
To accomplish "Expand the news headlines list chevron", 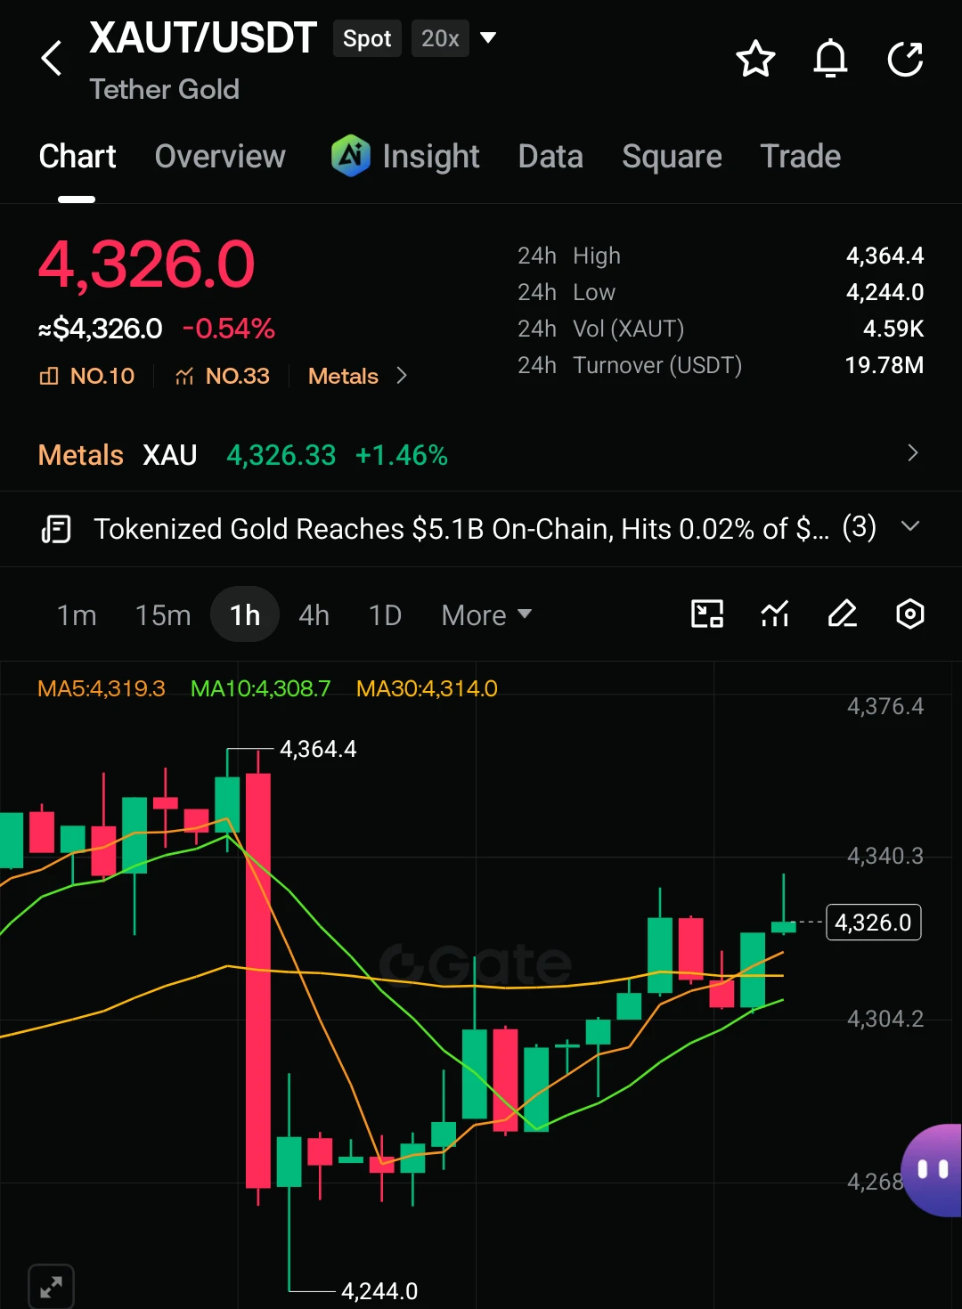I will coord(910,526).
